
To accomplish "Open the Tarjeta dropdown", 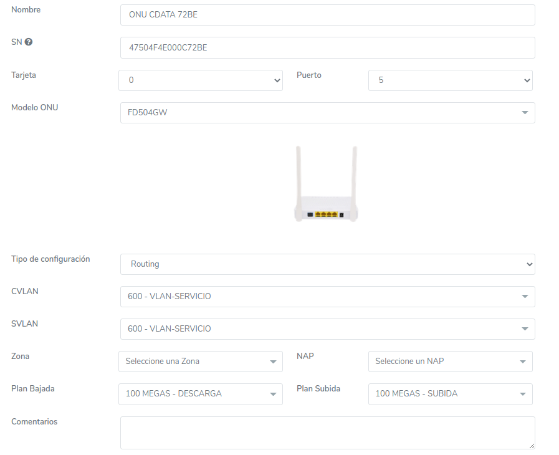I will [200, 80].
